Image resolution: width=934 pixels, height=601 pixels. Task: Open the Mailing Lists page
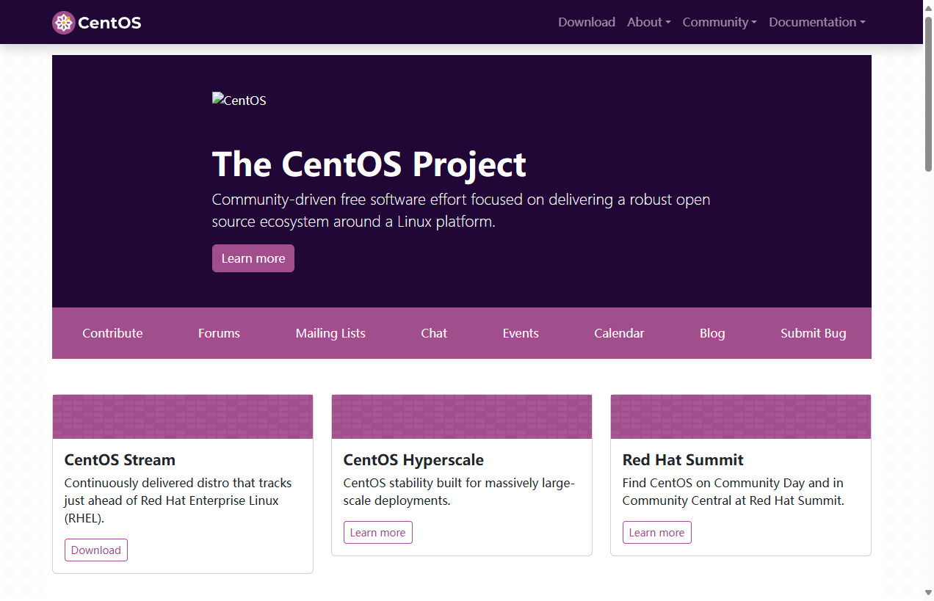click(330, 332)
